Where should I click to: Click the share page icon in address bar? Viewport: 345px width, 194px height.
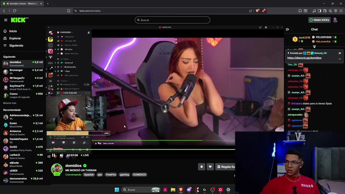251,11
